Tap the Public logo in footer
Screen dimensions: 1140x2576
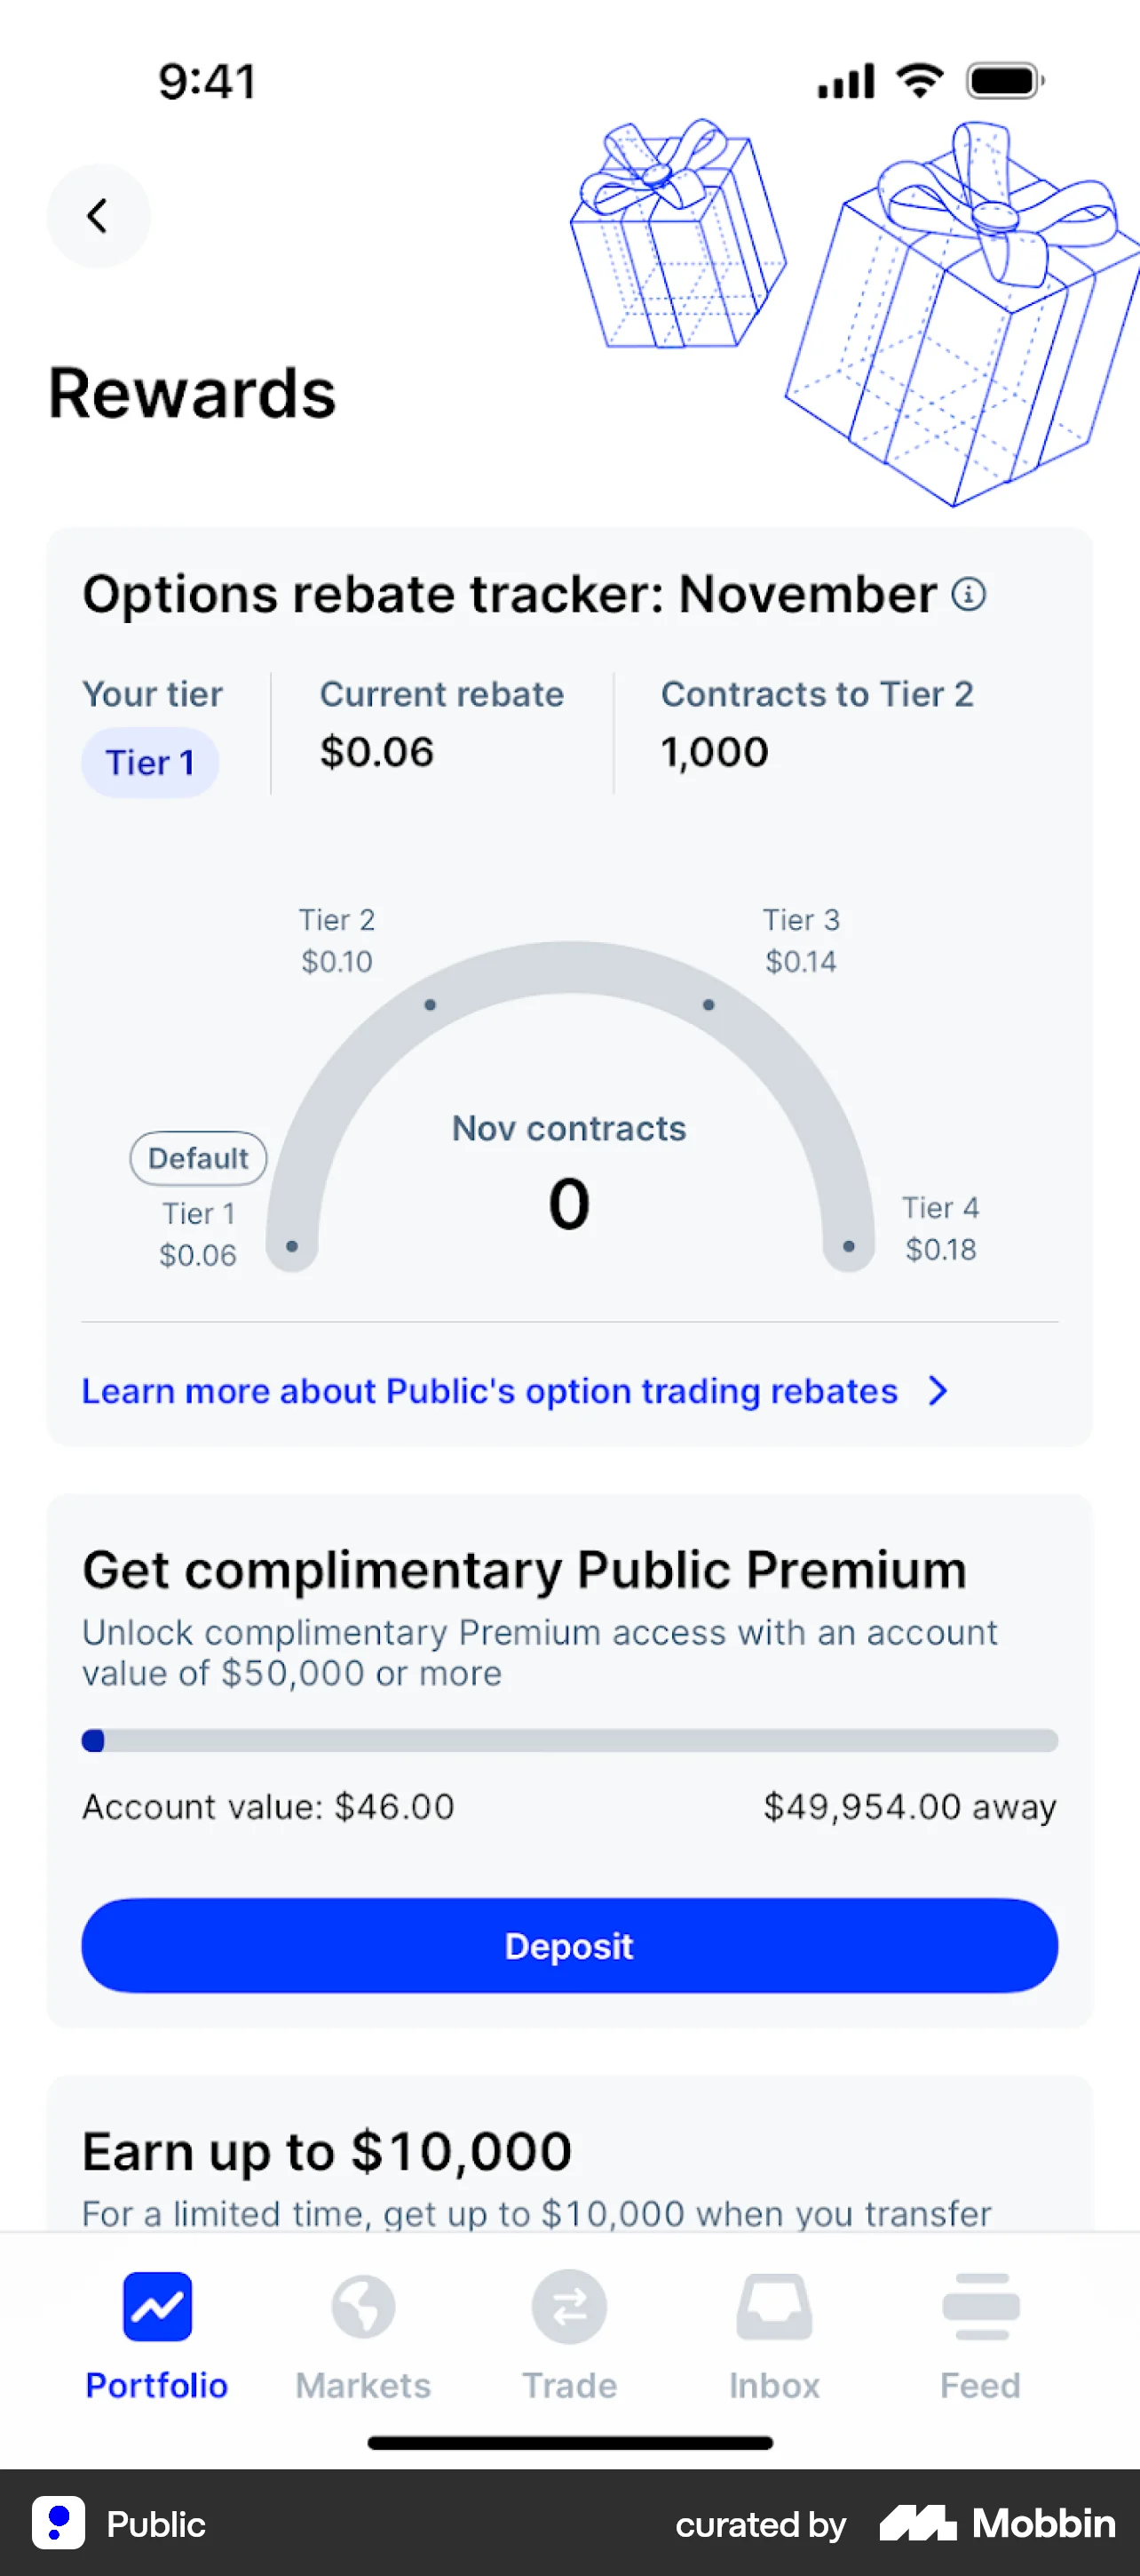[58, 2523]
